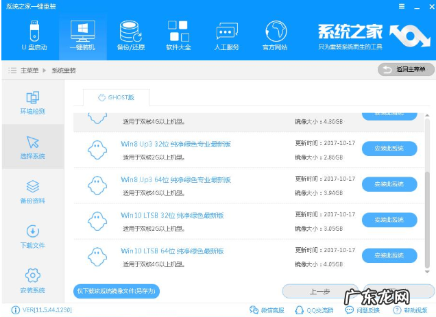Open 帮助视频 help link
Image resolution: width=436 pixels, height=317 pixels.
tap(410, 310)
